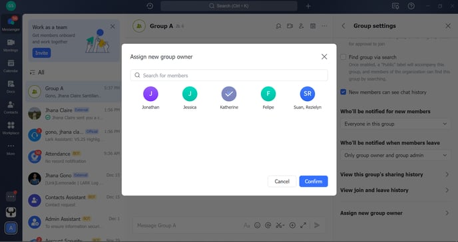The height and width of the screenshot is (242, 458).
Task: Open the Admin Assistant chat
Action: tap(73, 222)
